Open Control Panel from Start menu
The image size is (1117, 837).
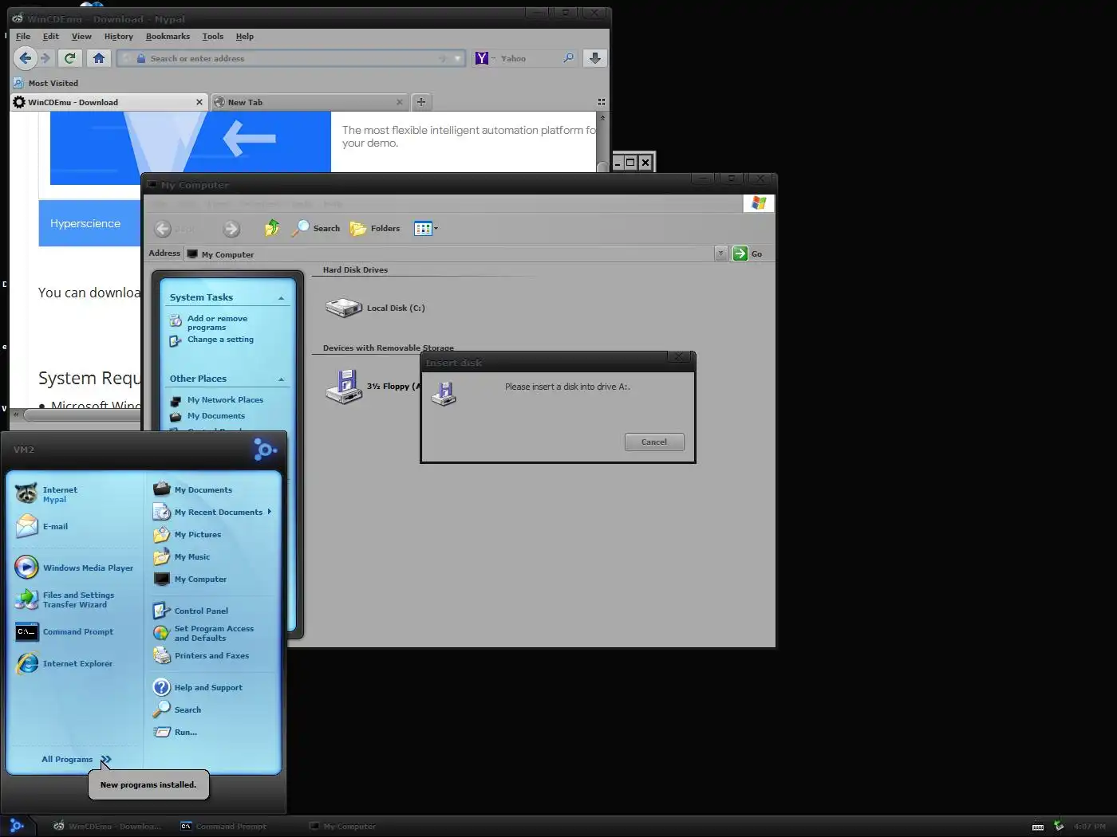coord(212,611)
